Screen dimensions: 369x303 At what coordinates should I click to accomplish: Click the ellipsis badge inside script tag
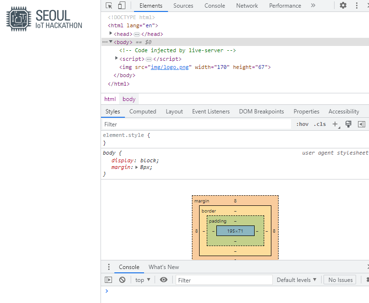pyautogui.click(x=149, y=59)
